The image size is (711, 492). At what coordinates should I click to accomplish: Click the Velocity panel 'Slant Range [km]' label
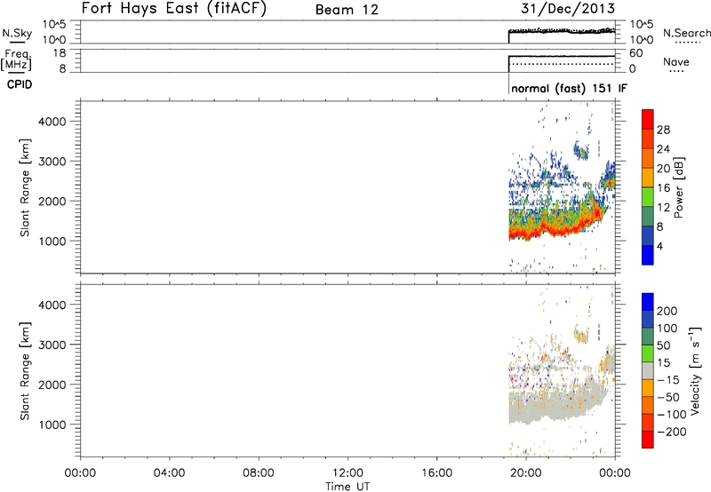pos(25,371)
